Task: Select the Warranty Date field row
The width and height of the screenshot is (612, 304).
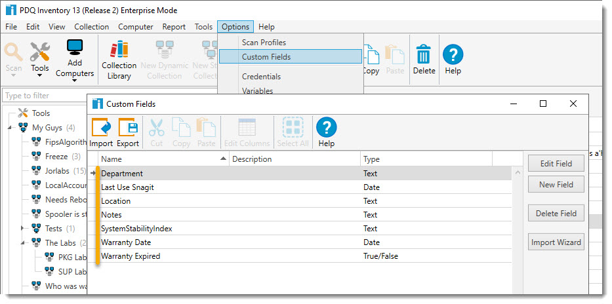Action: [300, 242]
